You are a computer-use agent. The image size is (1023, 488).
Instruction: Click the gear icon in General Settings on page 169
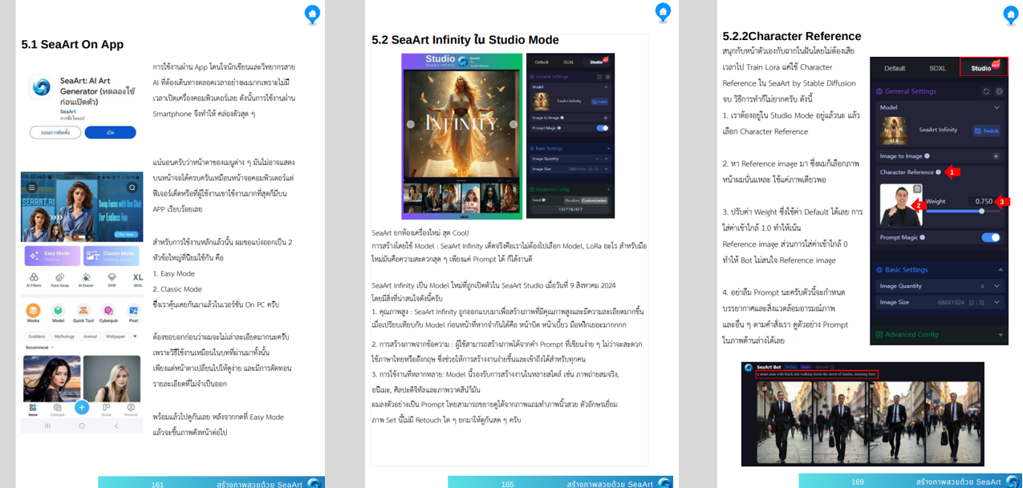click(x=999, y=91)
